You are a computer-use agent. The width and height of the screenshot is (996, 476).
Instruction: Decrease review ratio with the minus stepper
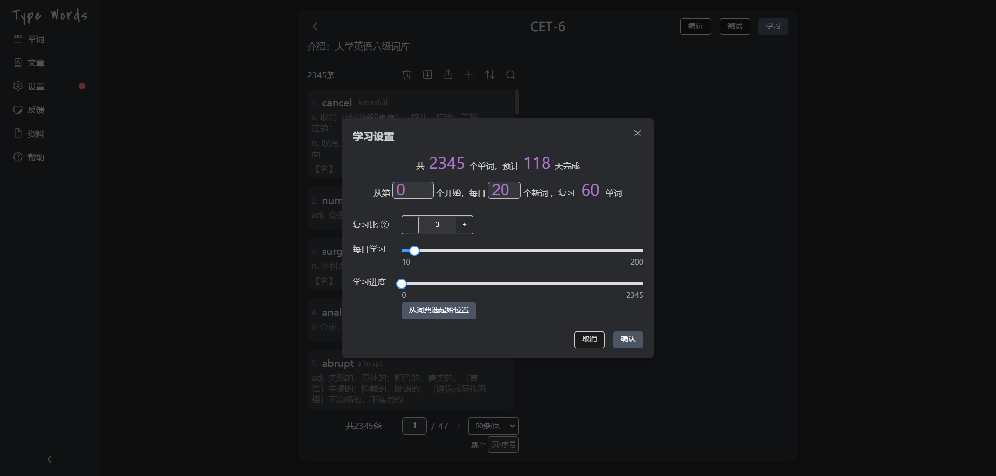pyautogui.click(x=410, y=225)
